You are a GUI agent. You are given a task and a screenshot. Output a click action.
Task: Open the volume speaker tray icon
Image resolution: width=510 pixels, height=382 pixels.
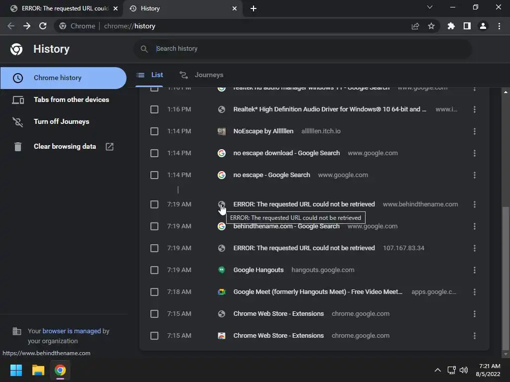point(464,370)
